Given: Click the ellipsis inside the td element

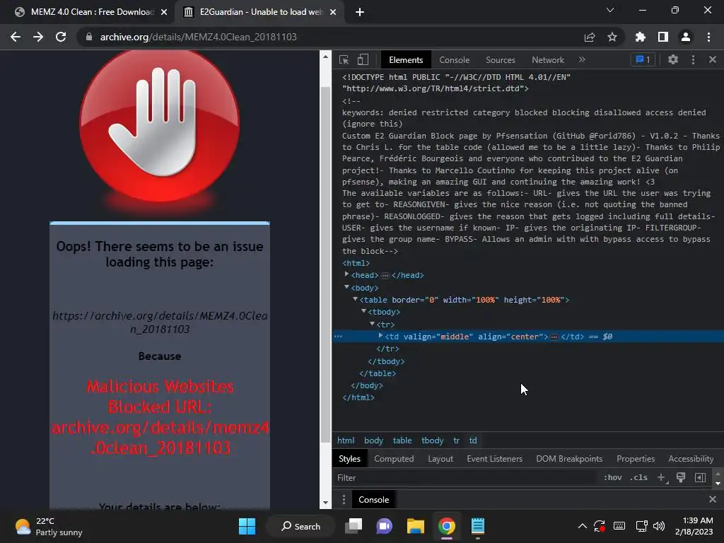Looking at the screenshot, I should (x=554, y=337).
